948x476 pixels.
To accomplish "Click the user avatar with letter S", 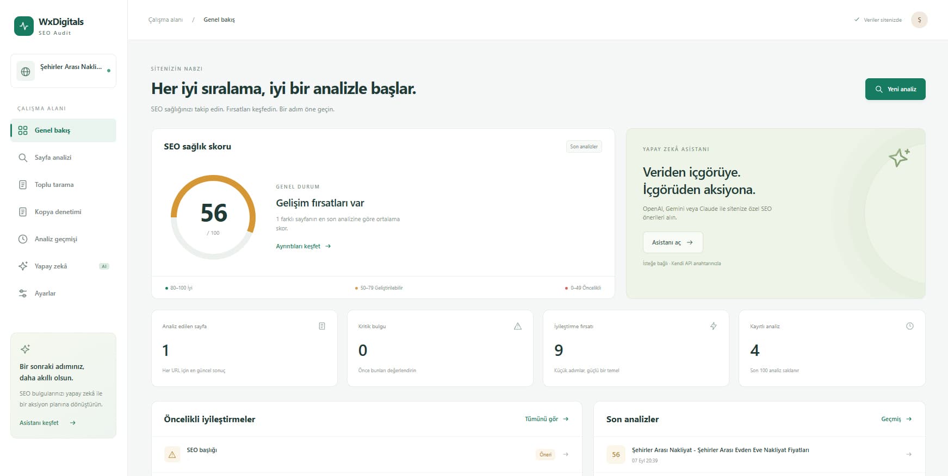I will [x=919, y=20].
